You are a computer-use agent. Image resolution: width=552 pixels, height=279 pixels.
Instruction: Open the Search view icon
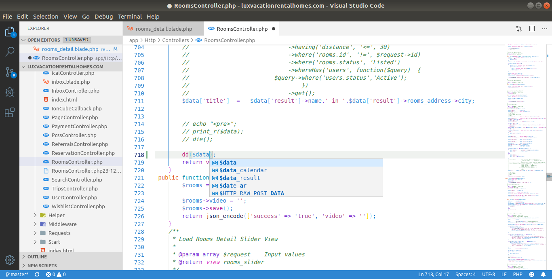click(x=10, y=52)
